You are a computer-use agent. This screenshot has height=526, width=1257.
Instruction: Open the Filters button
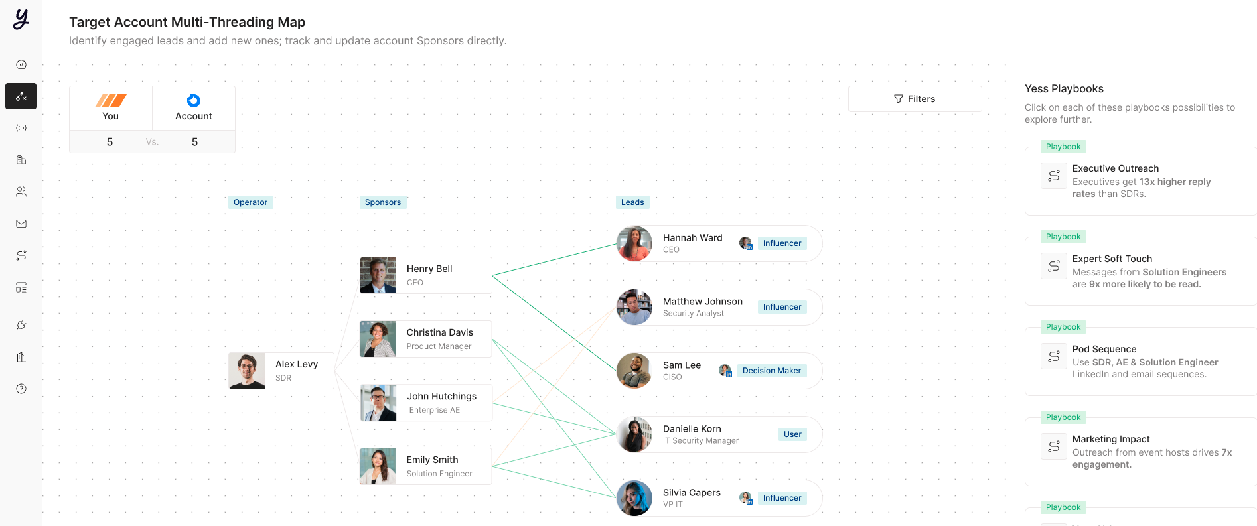(x=915, y=99)
